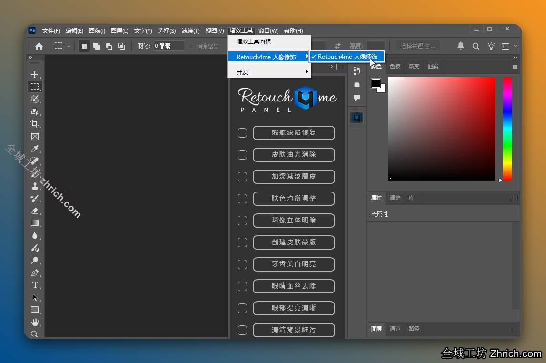Expand the 开发 submenu

(269, 72)
